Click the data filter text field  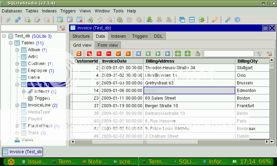click(229, 54)
